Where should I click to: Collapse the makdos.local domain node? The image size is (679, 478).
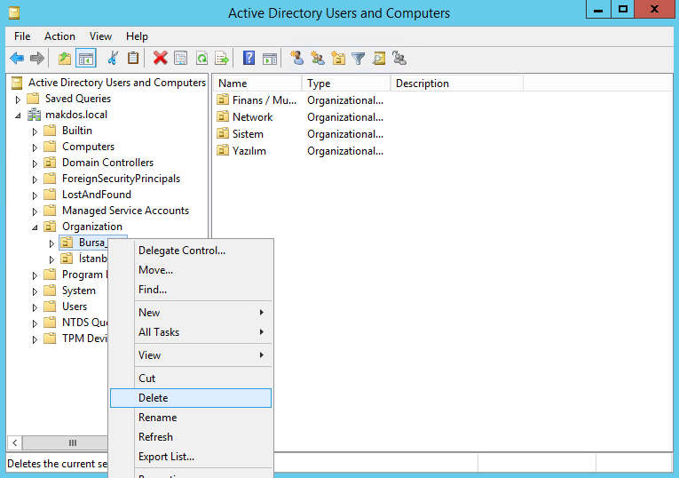[x=18, y=116]
